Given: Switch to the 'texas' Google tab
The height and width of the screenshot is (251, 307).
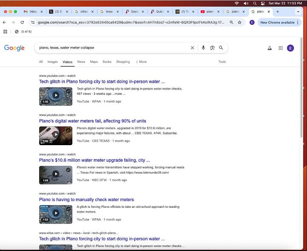Looking at the screenshot, I should click(109, 12).
